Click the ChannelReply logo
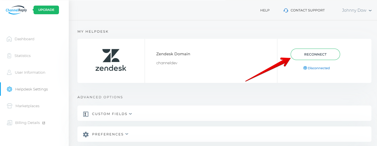377x146 pixels. pos(16,10)
